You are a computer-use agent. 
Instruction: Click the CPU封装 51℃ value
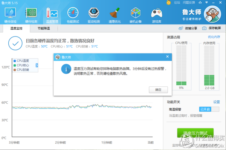click(95, 47)
